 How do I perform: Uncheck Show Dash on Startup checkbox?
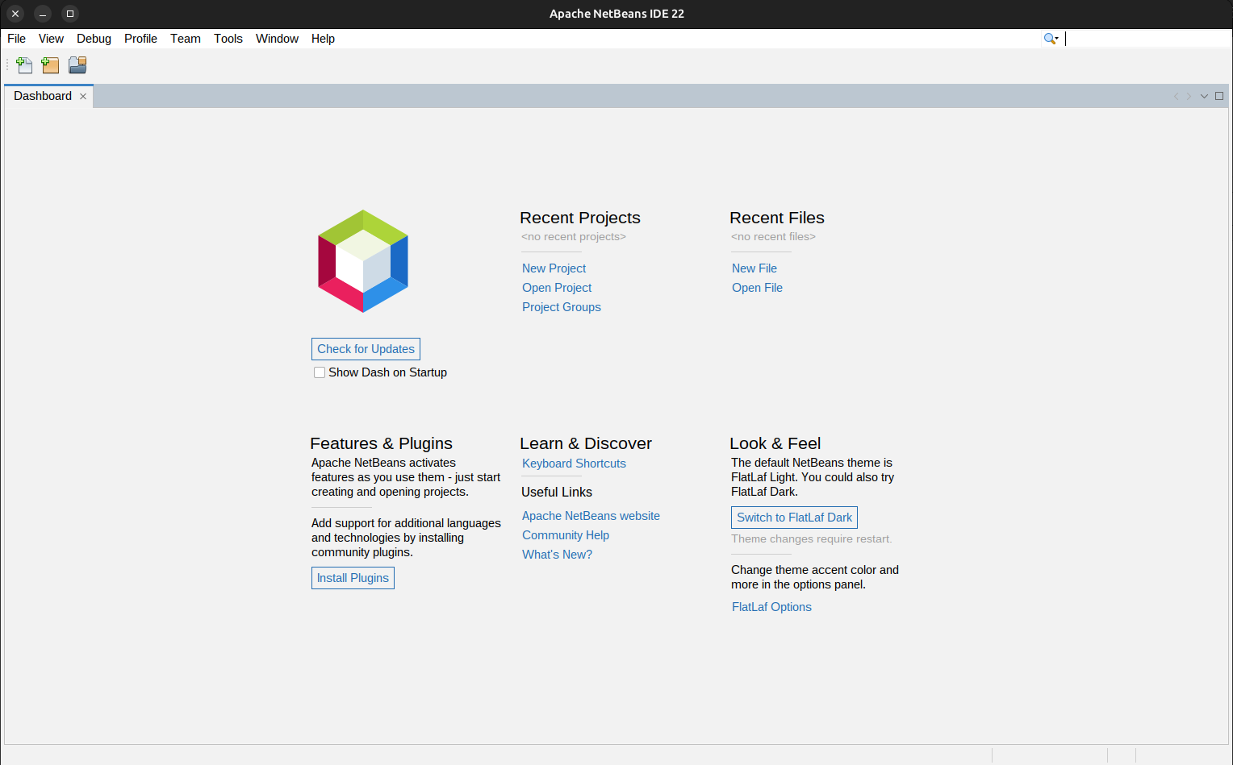[x=320, y=372]
